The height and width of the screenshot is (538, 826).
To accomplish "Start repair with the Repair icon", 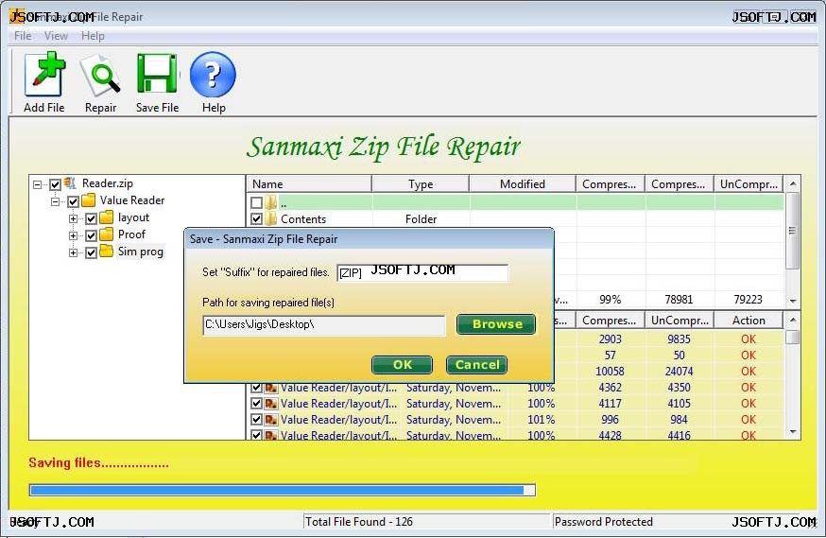I will [100, 75].
